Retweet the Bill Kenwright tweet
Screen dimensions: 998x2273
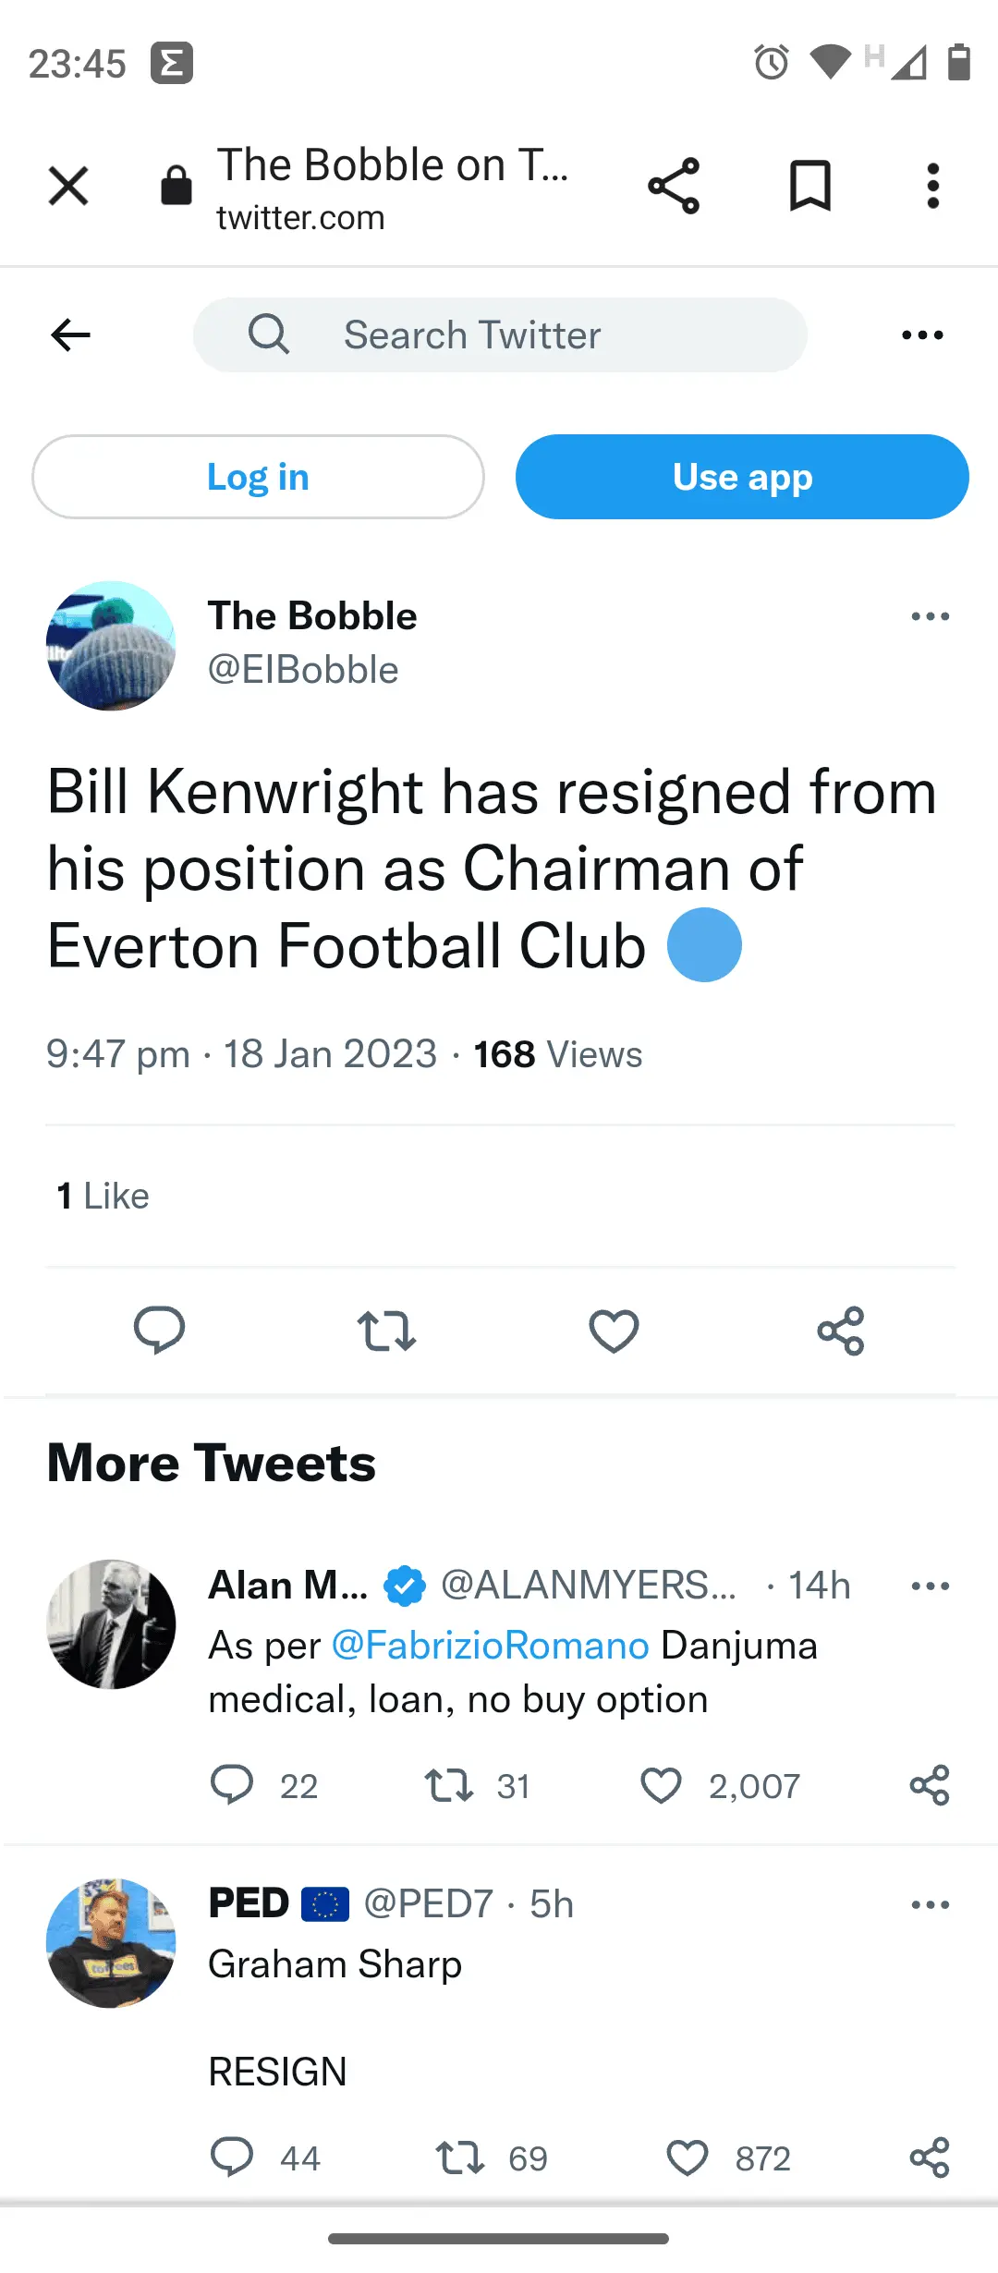coord(386,1331)
